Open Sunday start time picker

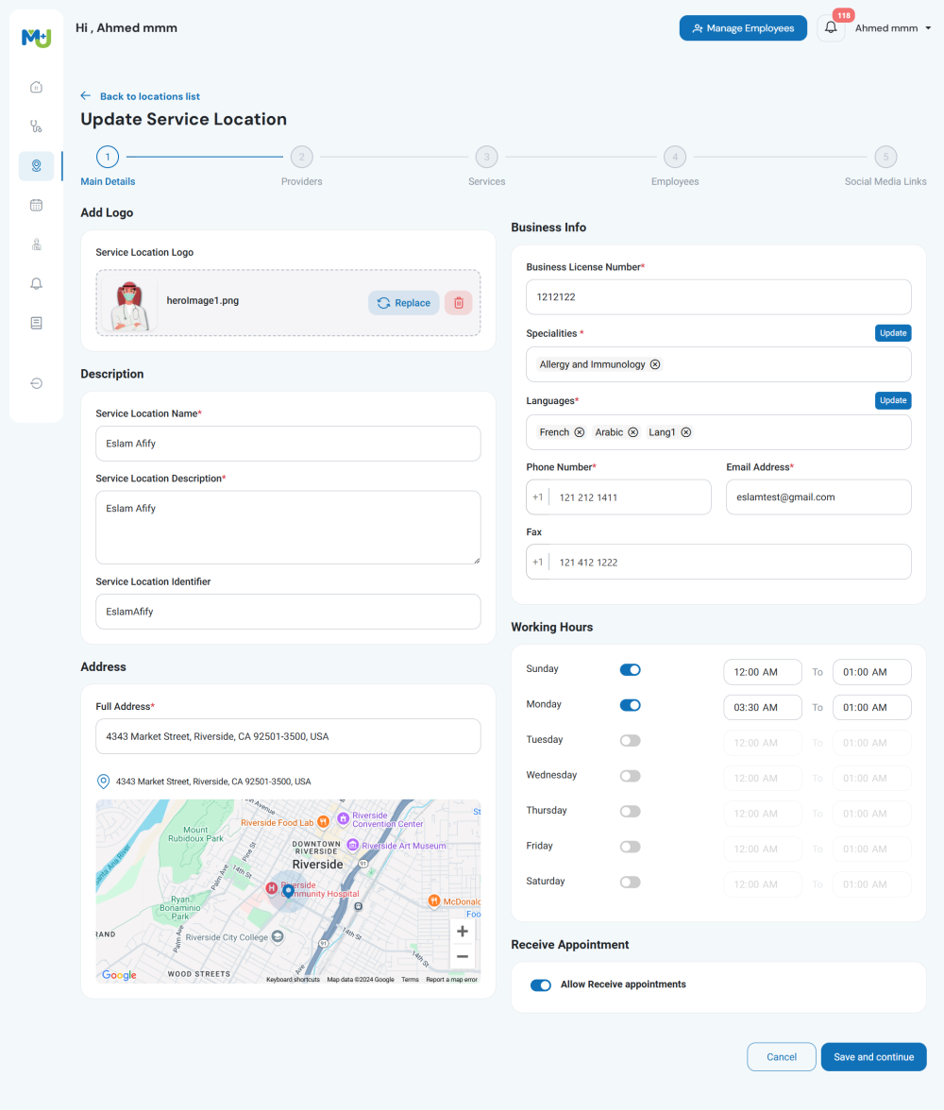[762, 671]
